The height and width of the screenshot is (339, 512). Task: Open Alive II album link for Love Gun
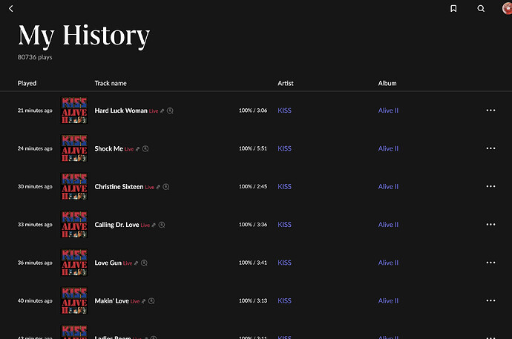coord(388,263)
